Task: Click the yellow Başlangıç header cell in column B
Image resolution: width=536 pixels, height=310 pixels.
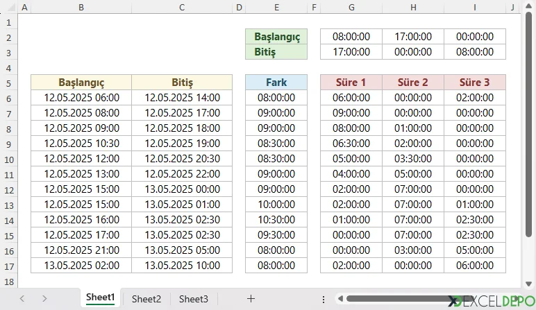Action: (81, 83)
